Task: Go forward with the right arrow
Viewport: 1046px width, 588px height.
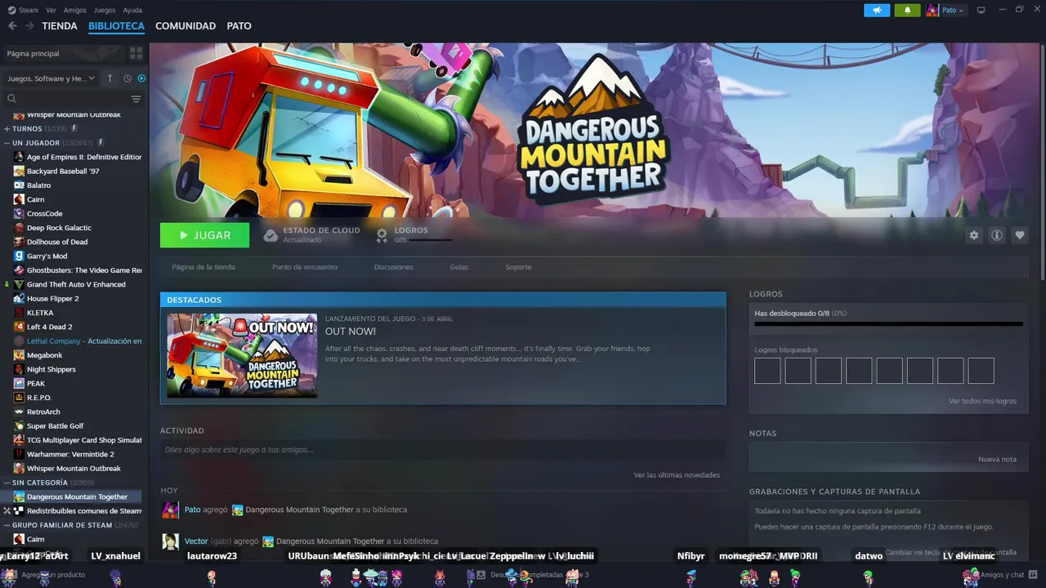Action: click(29, 26)
